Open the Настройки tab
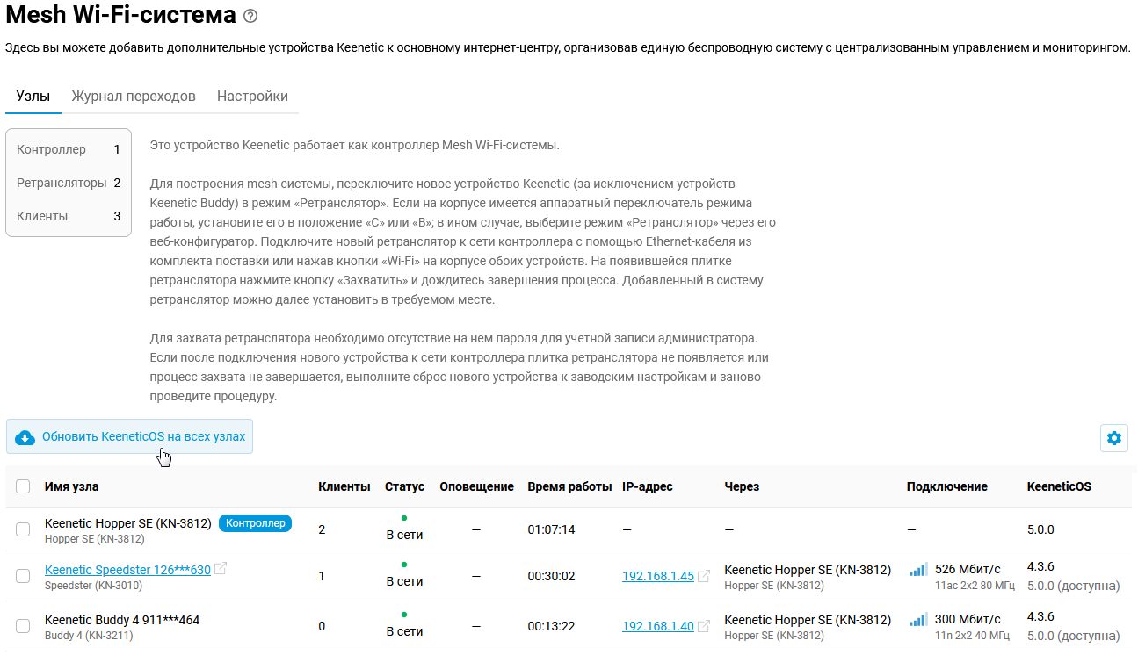1138x655 pixels. 252,97
